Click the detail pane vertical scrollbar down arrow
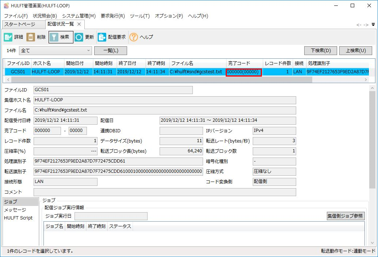378x257 pixels. pyautogui.click(x=372, y=243)
